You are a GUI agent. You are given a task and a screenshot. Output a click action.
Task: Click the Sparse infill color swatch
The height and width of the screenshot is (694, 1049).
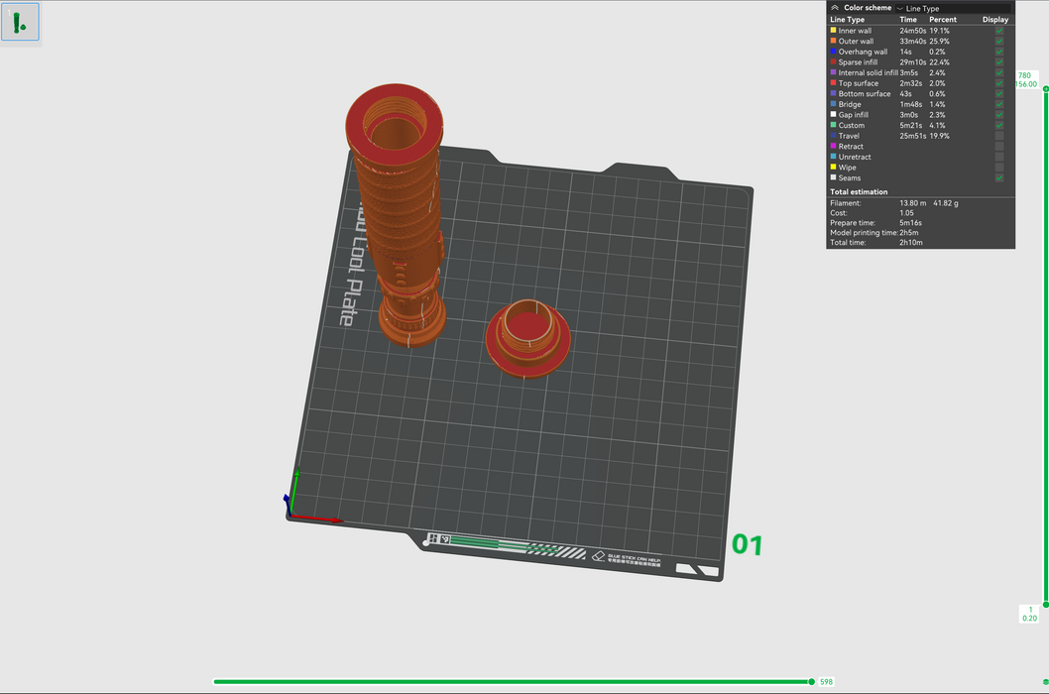click(x=833, y=62)
